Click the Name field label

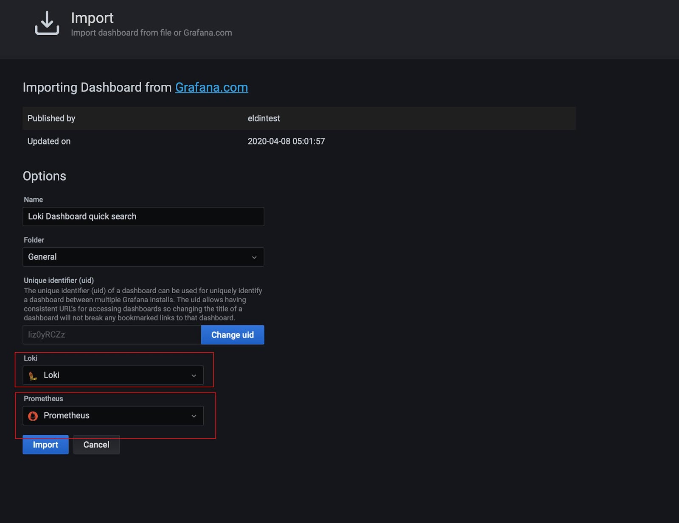point(34,200)
